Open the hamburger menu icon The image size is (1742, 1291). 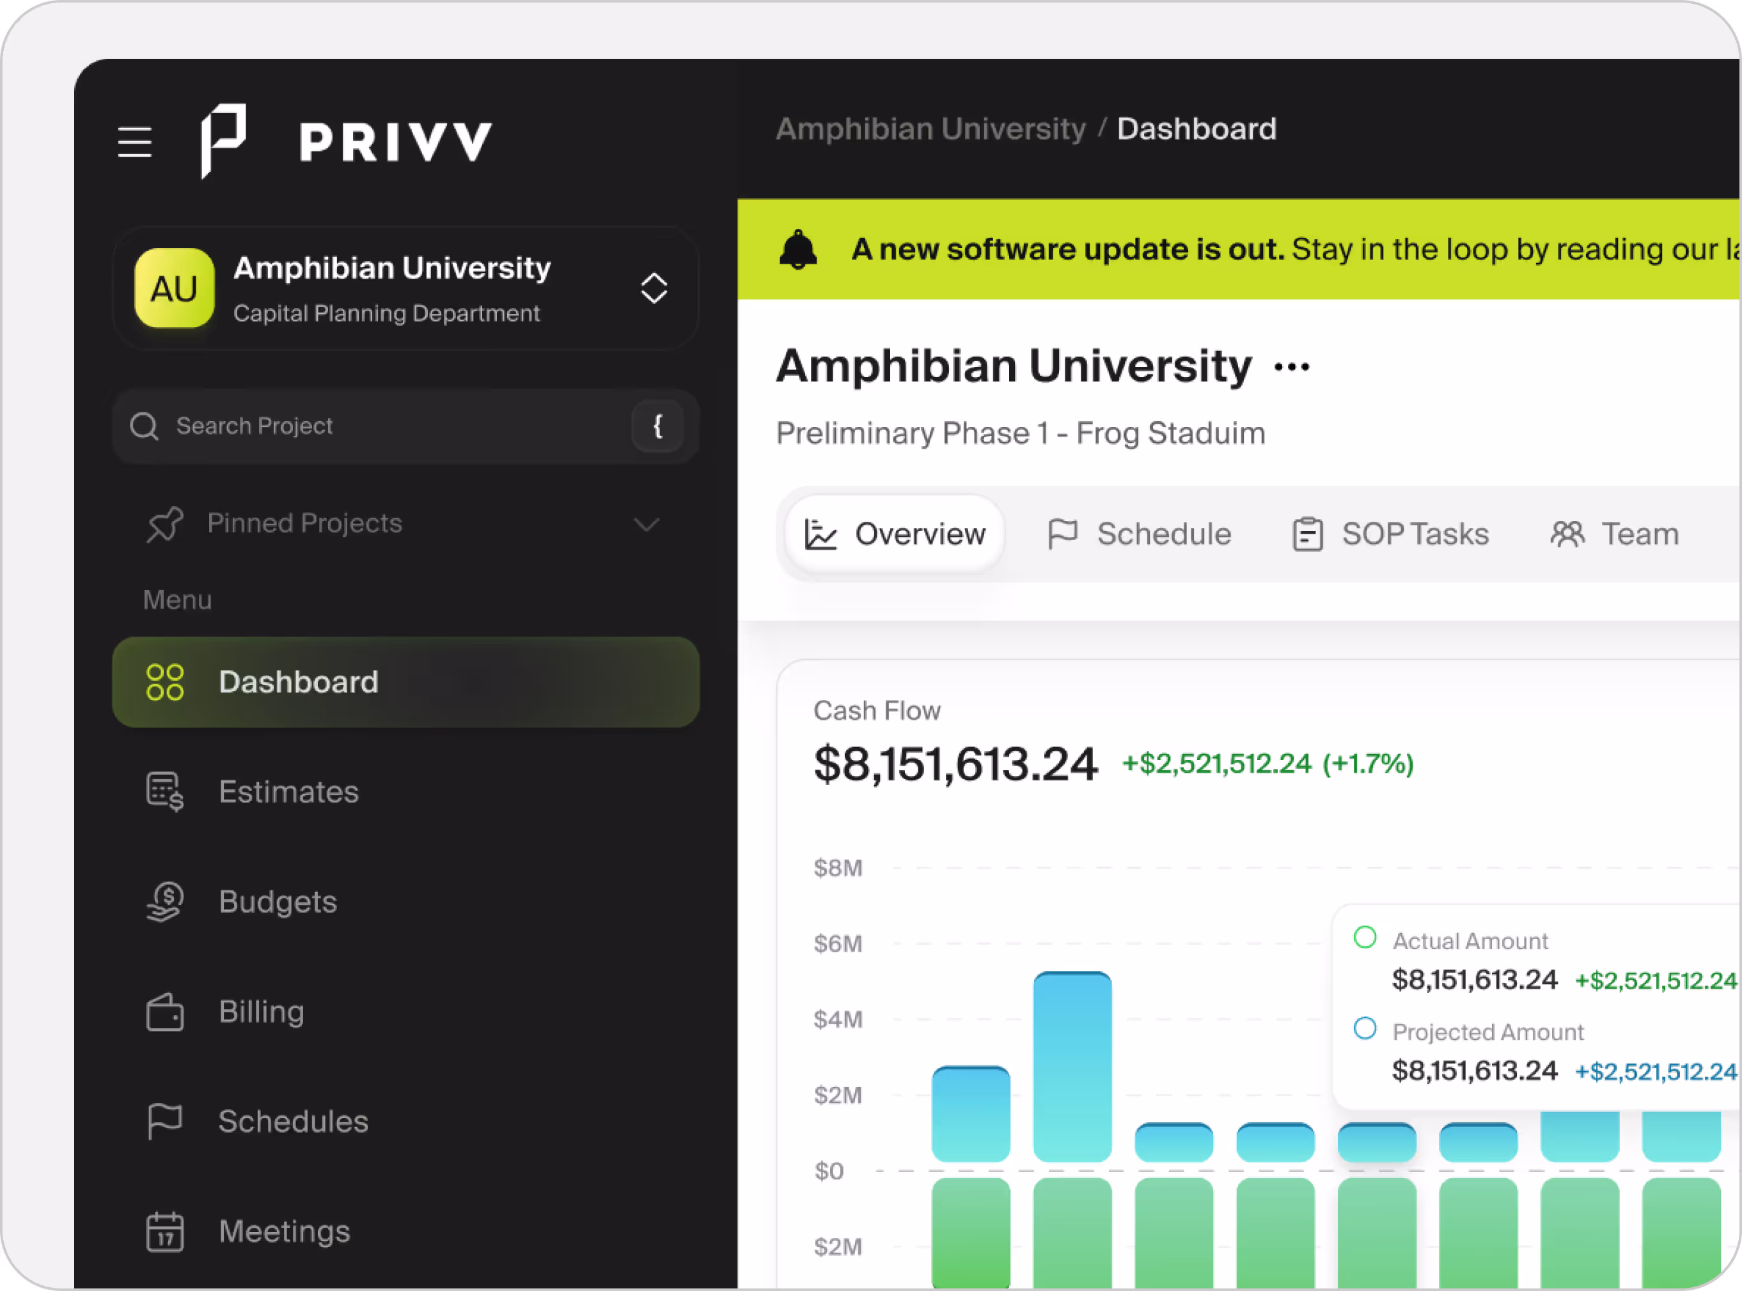pos(134,143)
